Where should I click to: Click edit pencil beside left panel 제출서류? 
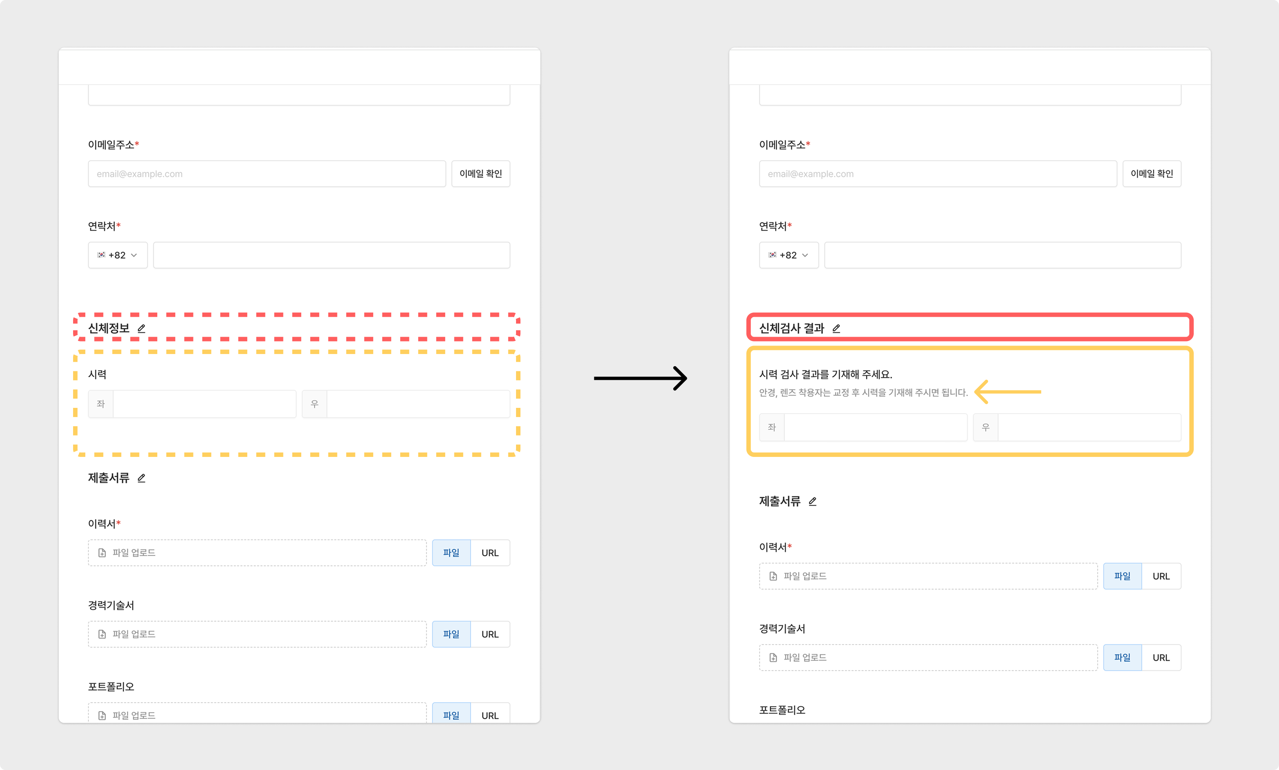click(141, 478)
